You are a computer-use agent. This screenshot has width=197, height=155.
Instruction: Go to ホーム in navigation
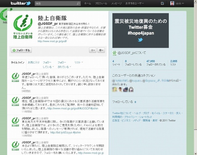click(x=87, y=3)
